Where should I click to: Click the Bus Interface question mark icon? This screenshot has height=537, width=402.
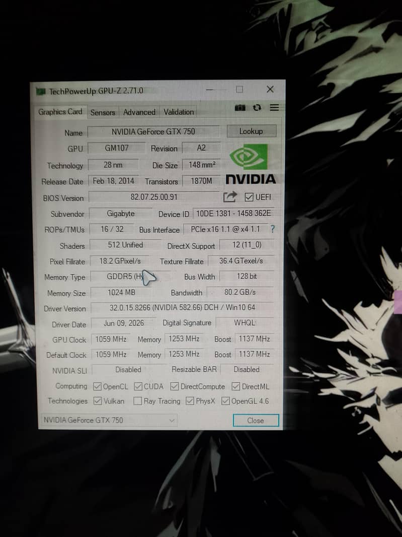272,229
